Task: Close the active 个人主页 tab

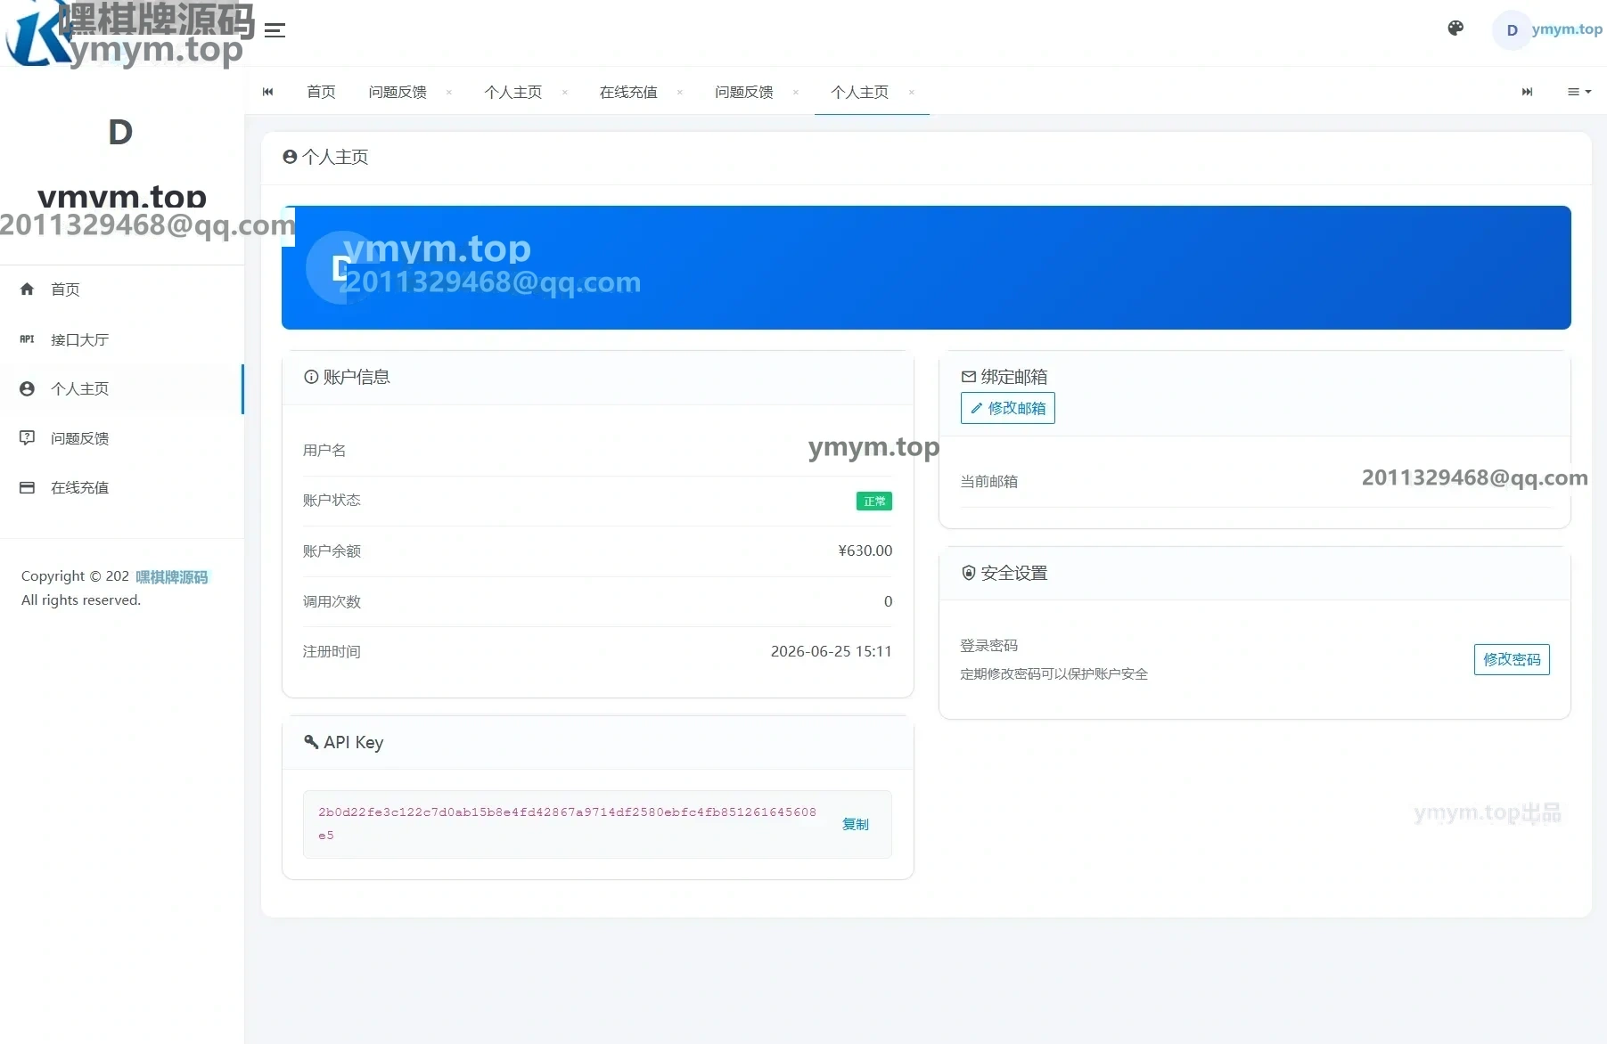Action: (x=912, y=92)
